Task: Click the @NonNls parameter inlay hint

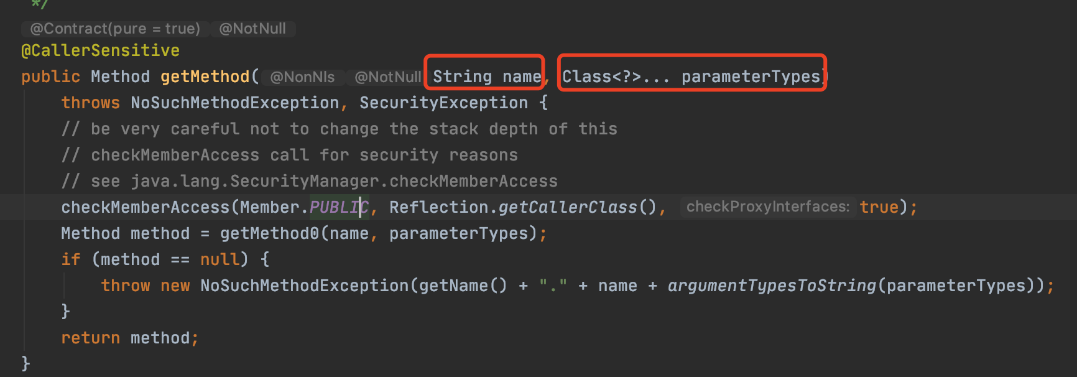Action: tap(302, 77)
